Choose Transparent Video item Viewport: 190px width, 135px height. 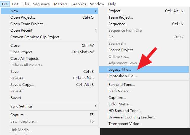[125, 124]
